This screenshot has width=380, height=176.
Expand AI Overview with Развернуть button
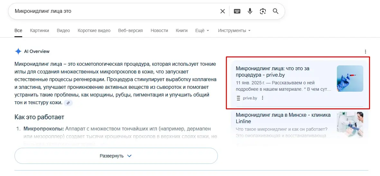tap(116, 156)
